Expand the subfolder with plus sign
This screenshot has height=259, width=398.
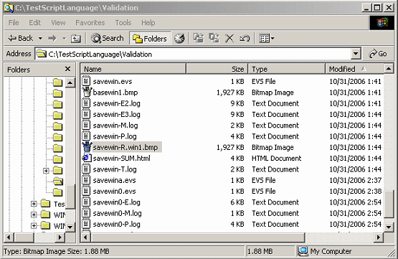click(46, 171)
